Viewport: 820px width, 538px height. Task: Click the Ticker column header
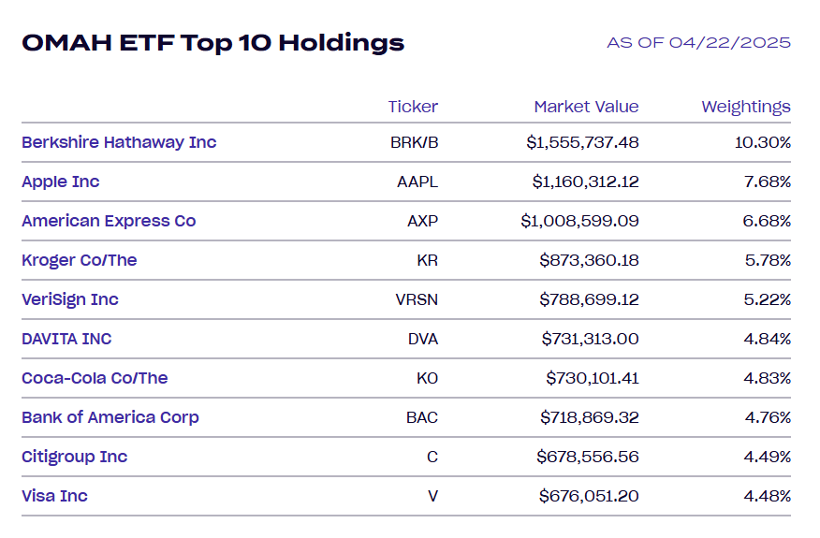click(x=413, y=107)
